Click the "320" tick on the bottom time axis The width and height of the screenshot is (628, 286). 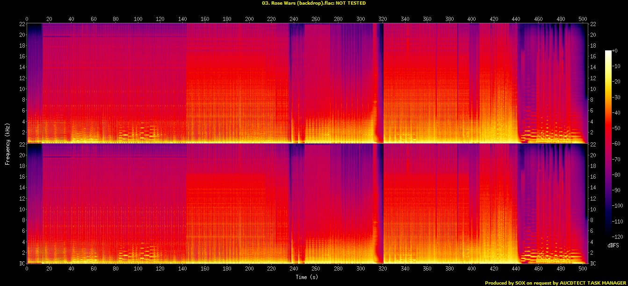coord(383,268)
